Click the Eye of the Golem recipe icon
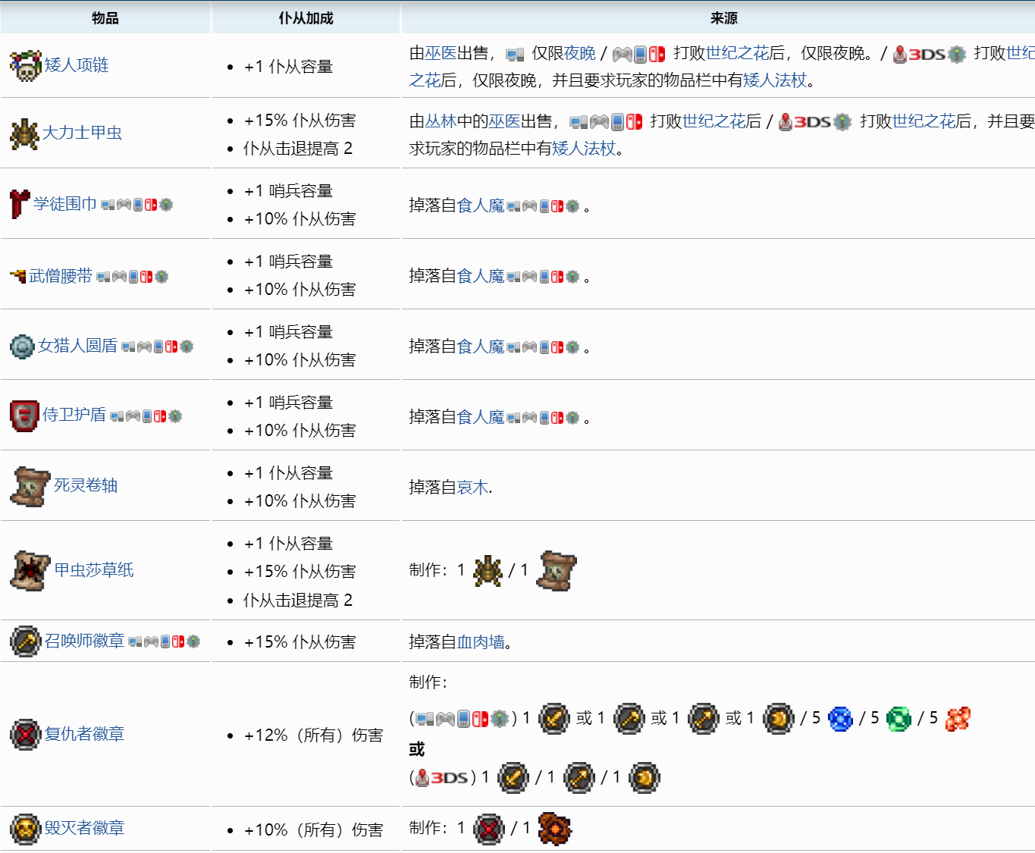This screenshot has height=853, width=1035. (555, 829)
